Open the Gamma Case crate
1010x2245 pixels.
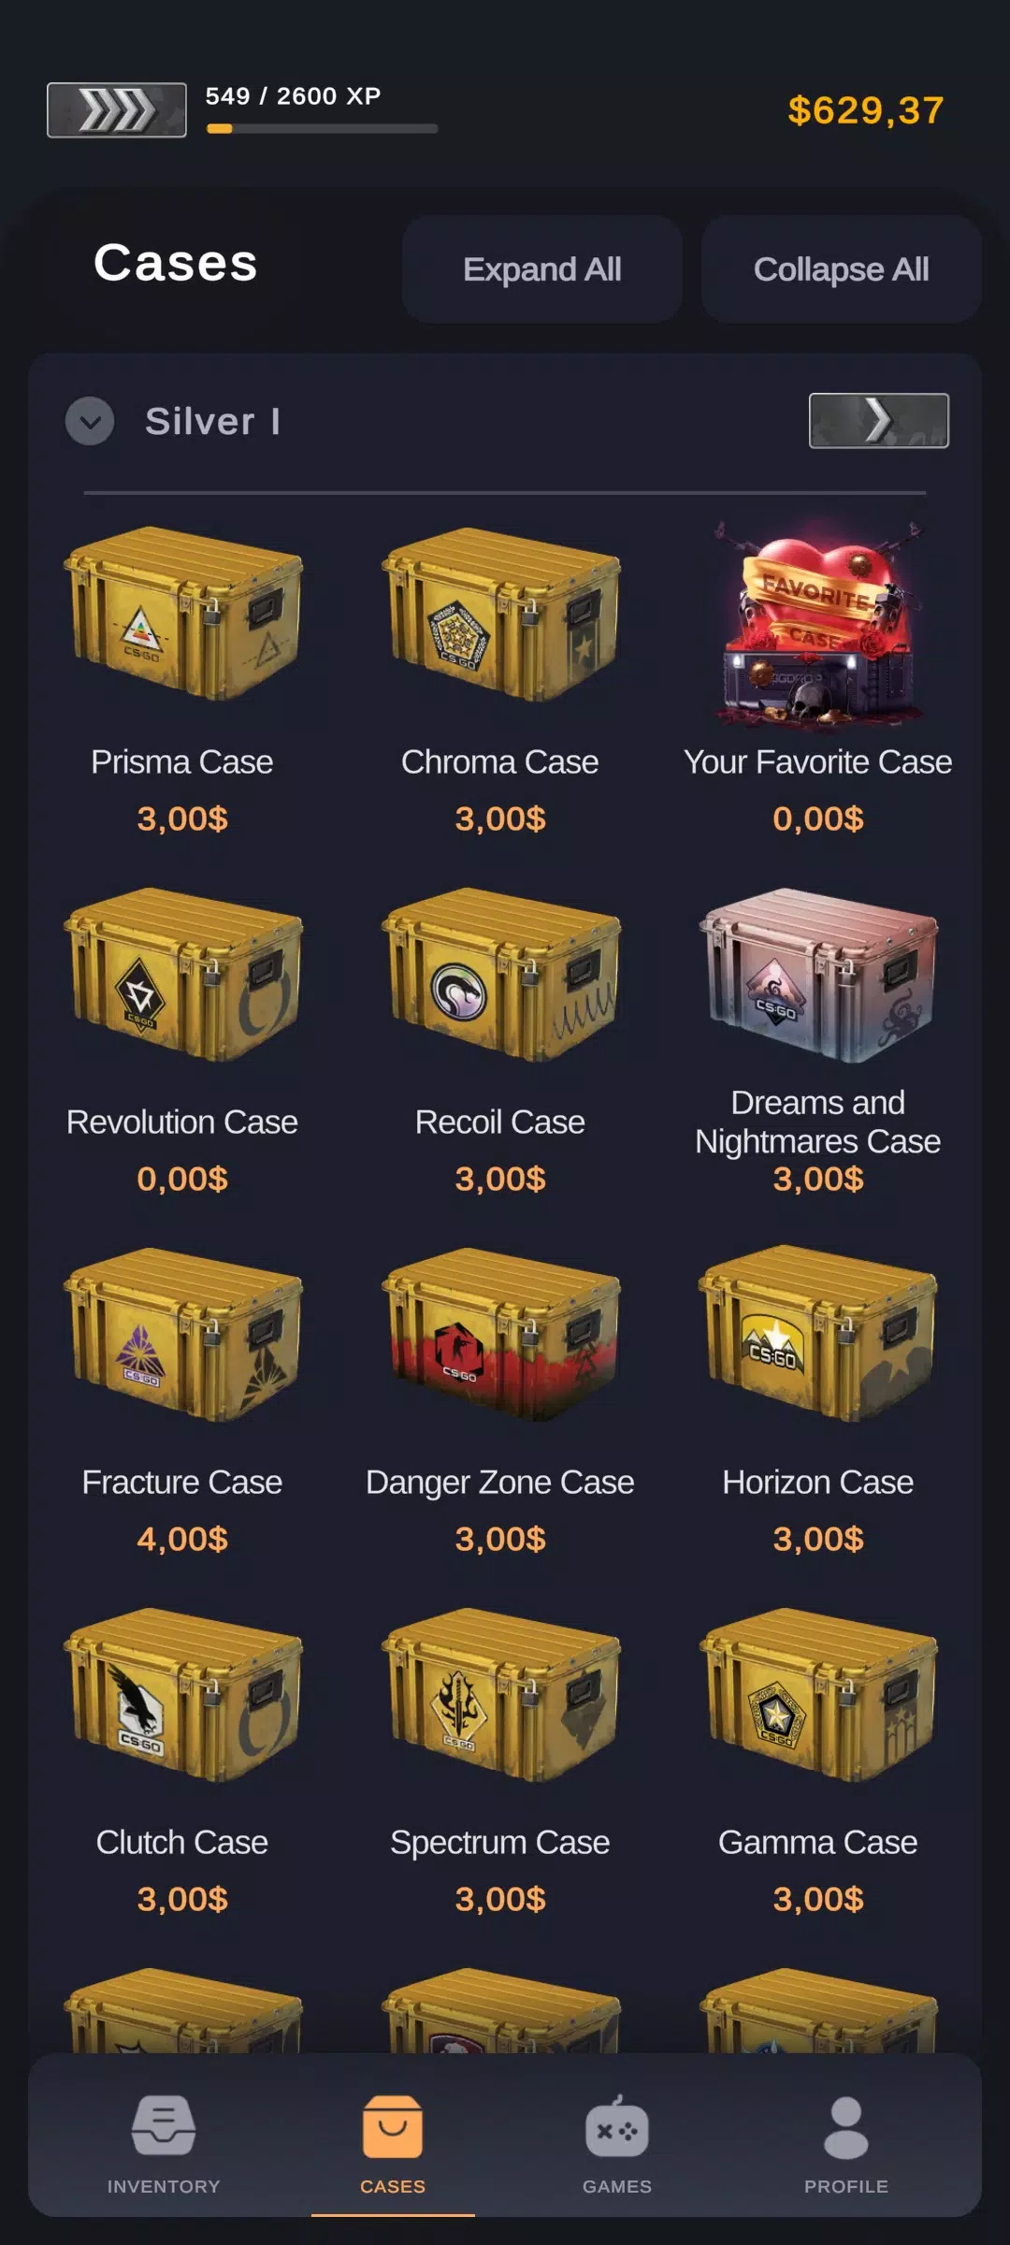pyautogui.click(x=818, y=1694)
